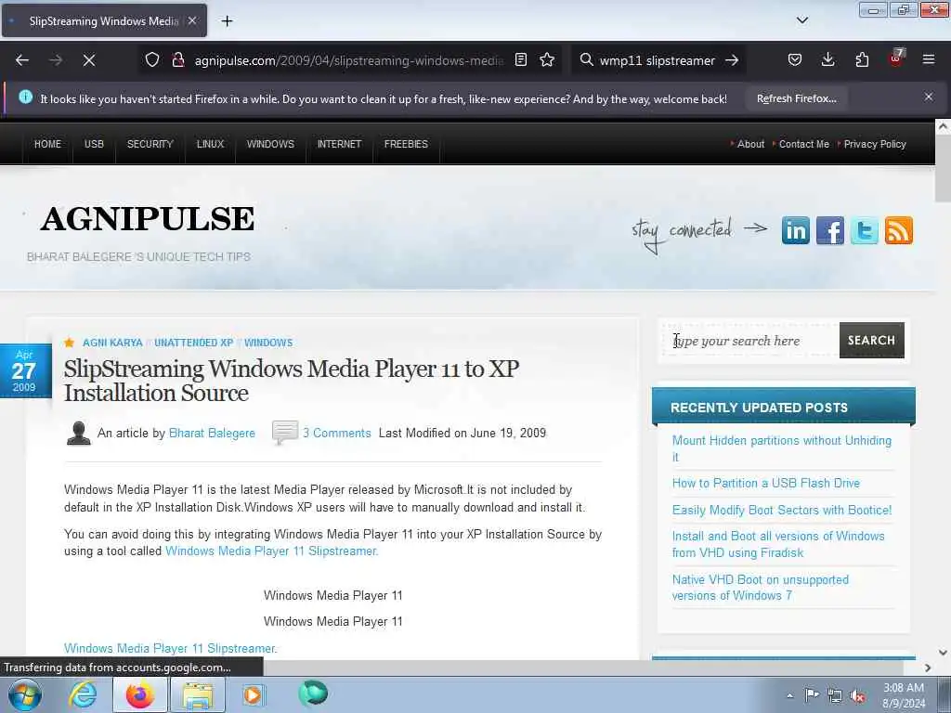This screenshot has width=951, height=713.
Task: Close the SlipStreaming Windows Media tab
Action: point(192,20)
